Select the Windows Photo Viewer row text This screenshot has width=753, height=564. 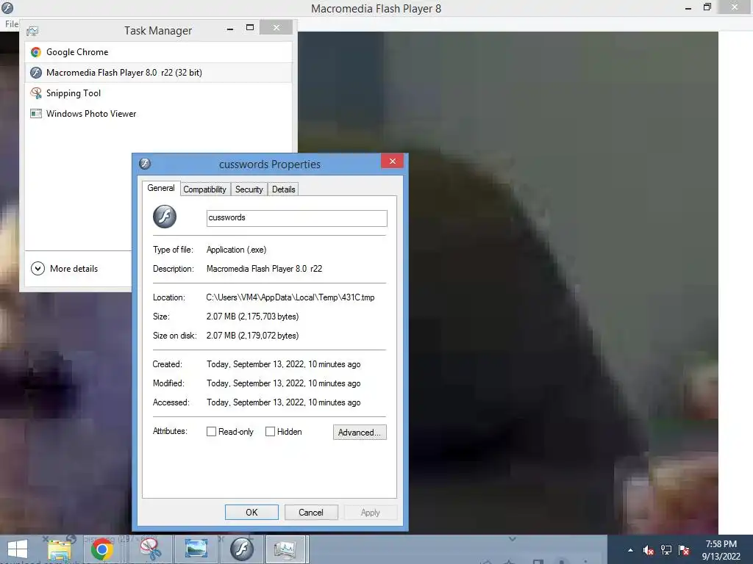click(x=91, y=114)
